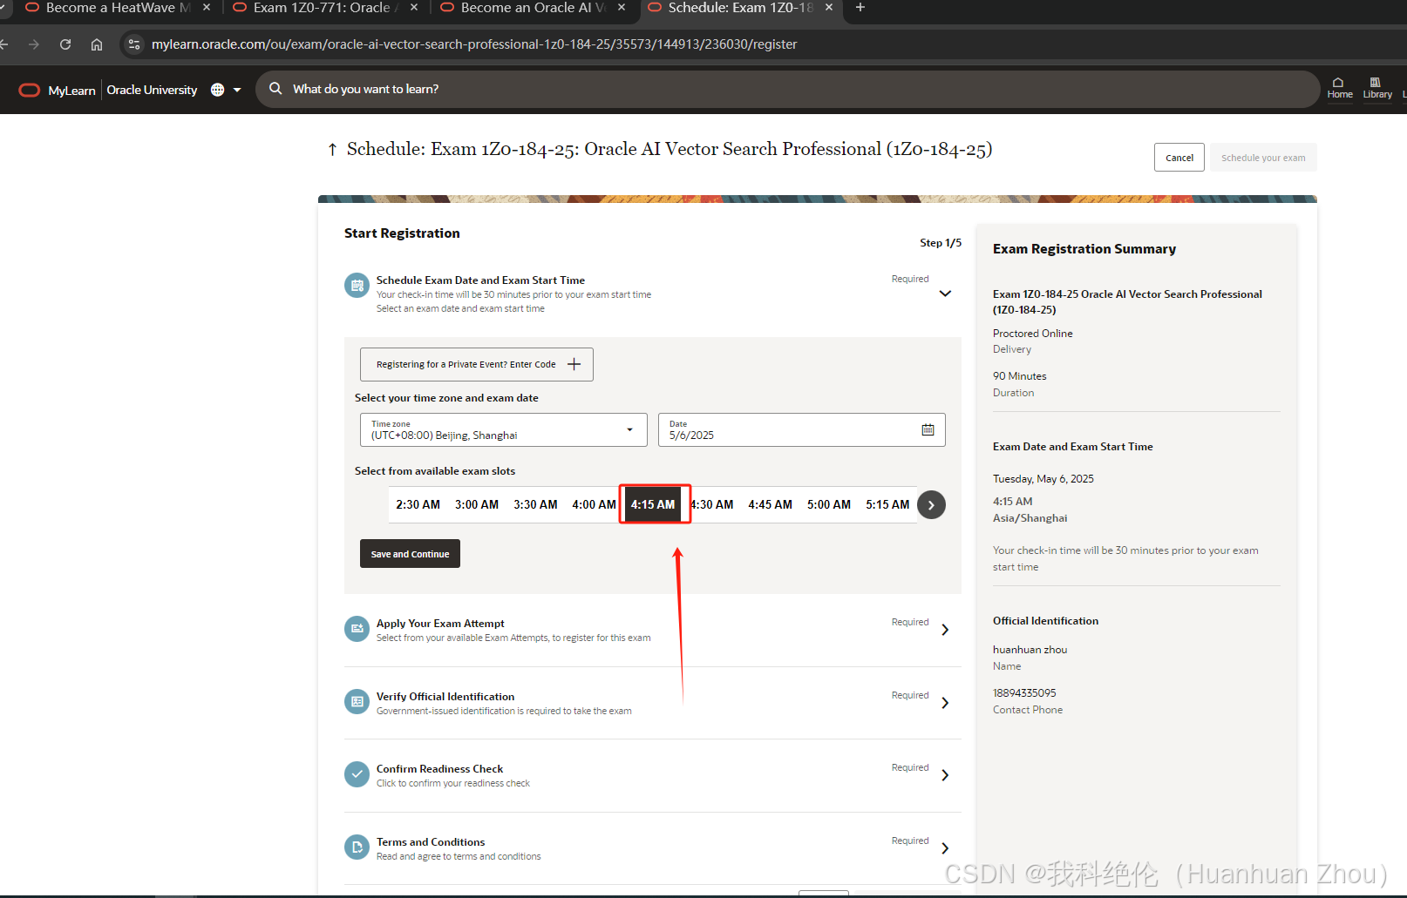
Task: Select the 3:00 AM exam slot
Action: point(477,504)
